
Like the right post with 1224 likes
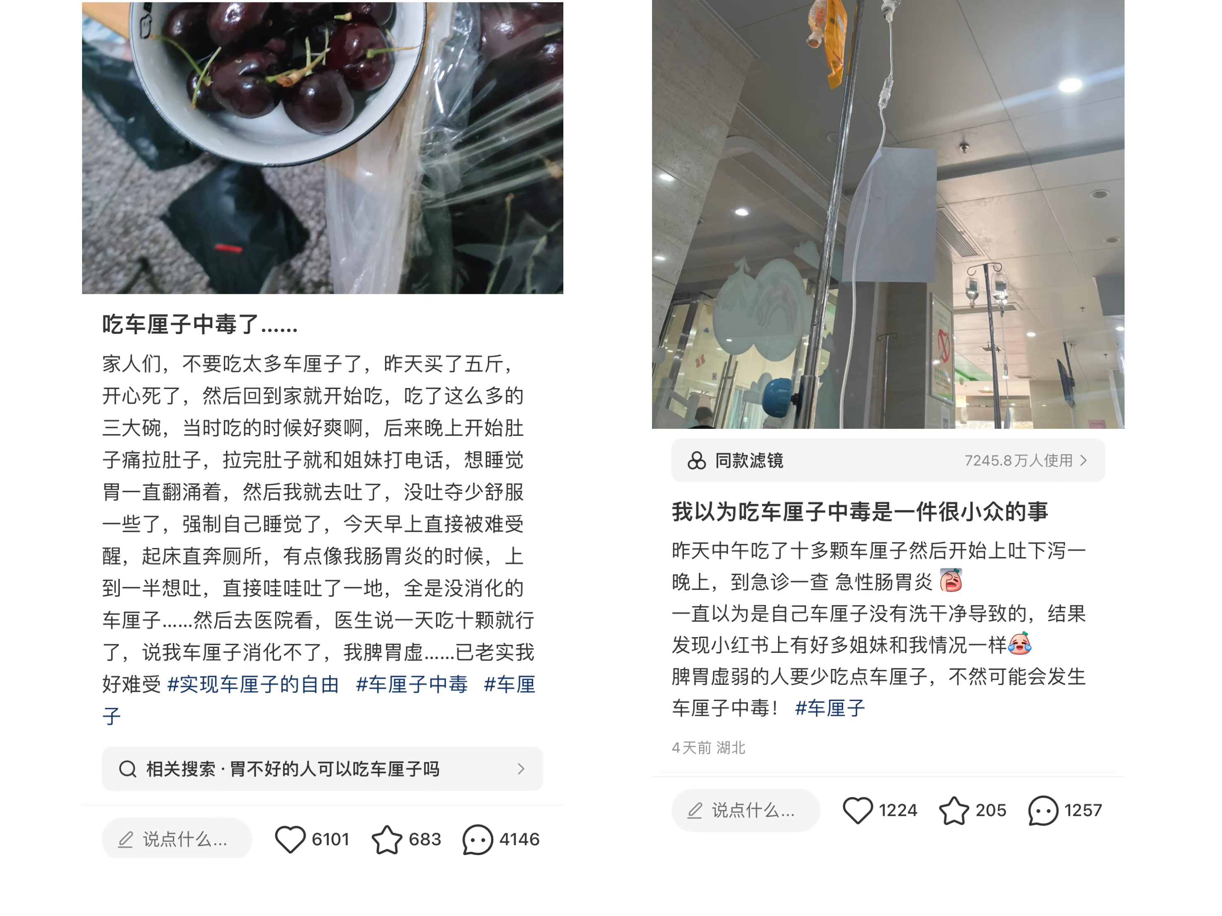coord(857,810)
